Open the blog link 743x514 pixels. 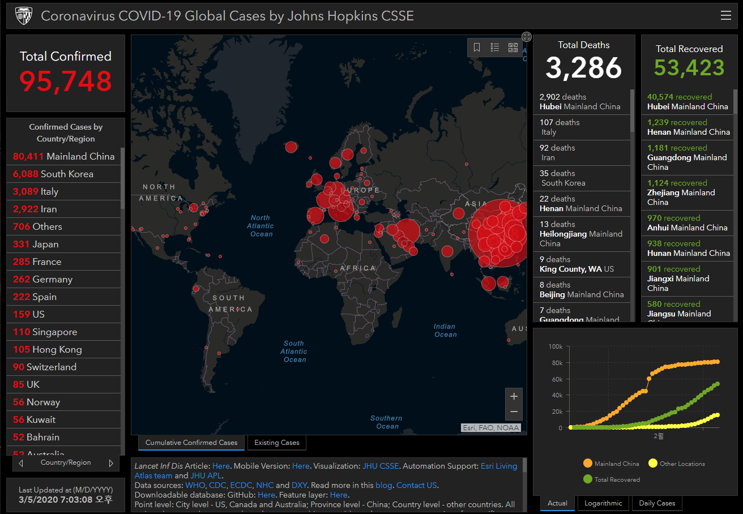[x=383, y=485]
